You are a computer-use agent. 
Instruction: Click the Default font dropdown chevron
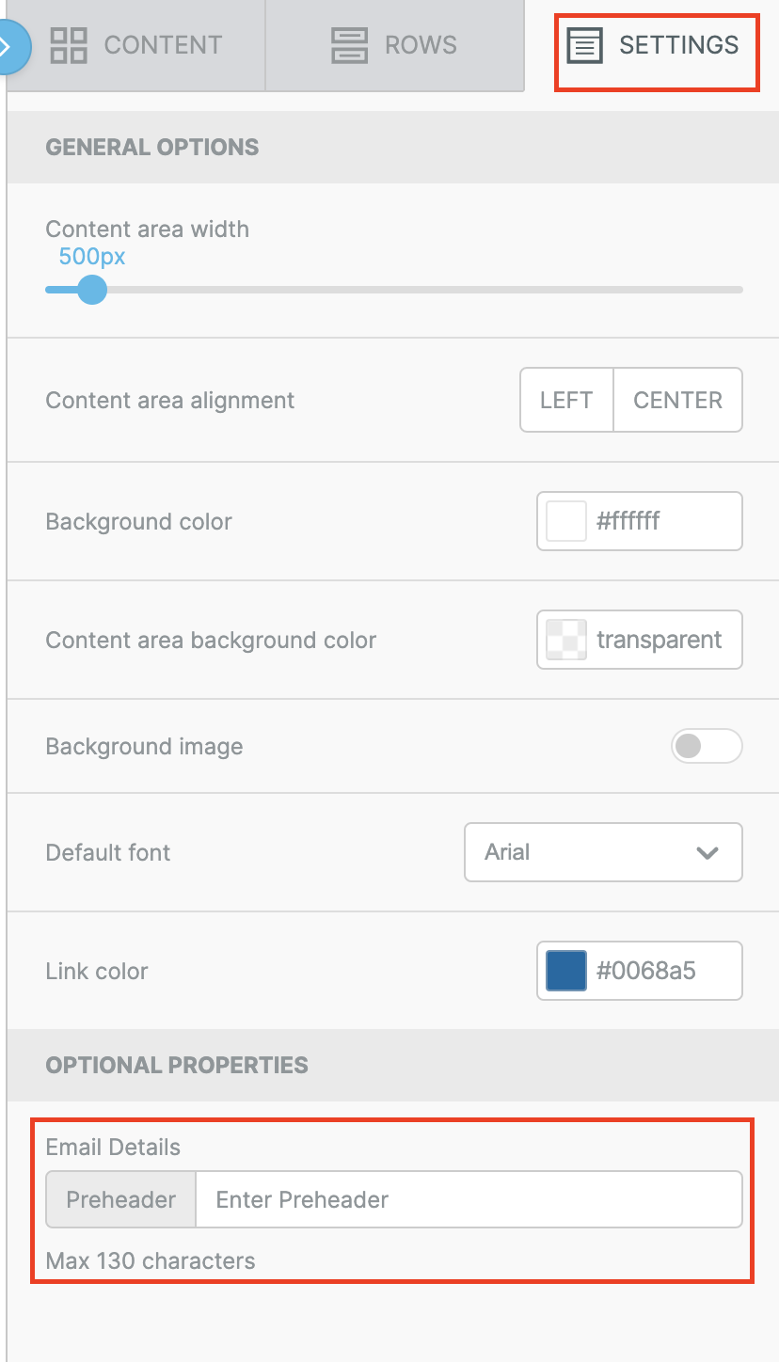click(707, 853)
